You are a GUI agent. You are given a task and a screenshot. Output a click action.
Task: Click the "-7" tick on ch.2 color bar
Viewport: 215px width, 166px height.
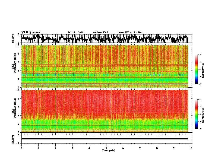coord(200,129)
